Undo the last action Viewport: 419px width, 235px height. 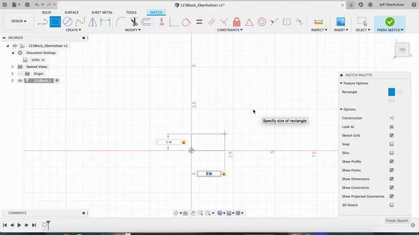[x=37, y=5]
